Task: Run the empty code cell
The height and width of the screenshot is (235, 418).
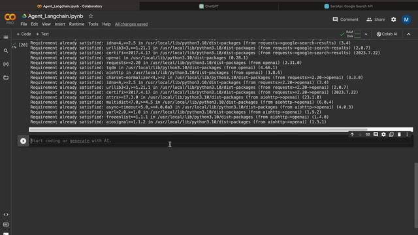Action: coord(24,141)
